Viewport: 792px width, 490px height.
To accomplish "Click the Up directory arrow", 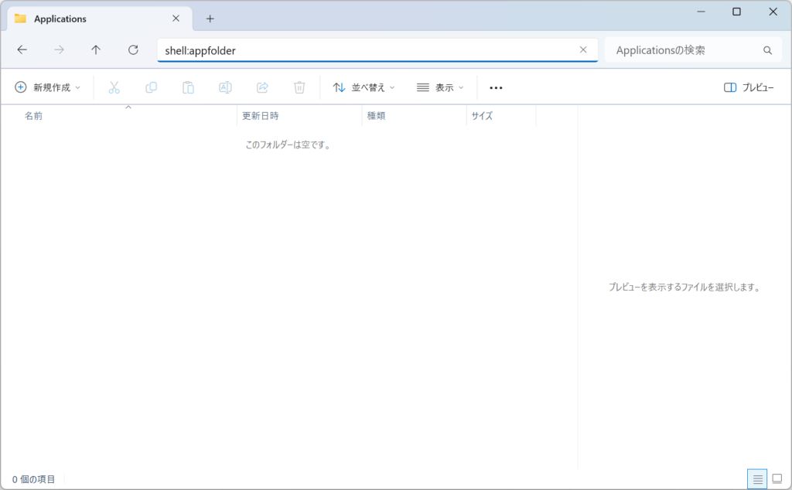I will coord(96,49).
